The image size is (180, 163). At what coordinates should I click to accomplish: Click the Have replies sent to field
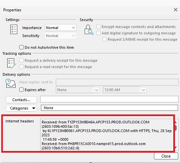tap(117, 82)
